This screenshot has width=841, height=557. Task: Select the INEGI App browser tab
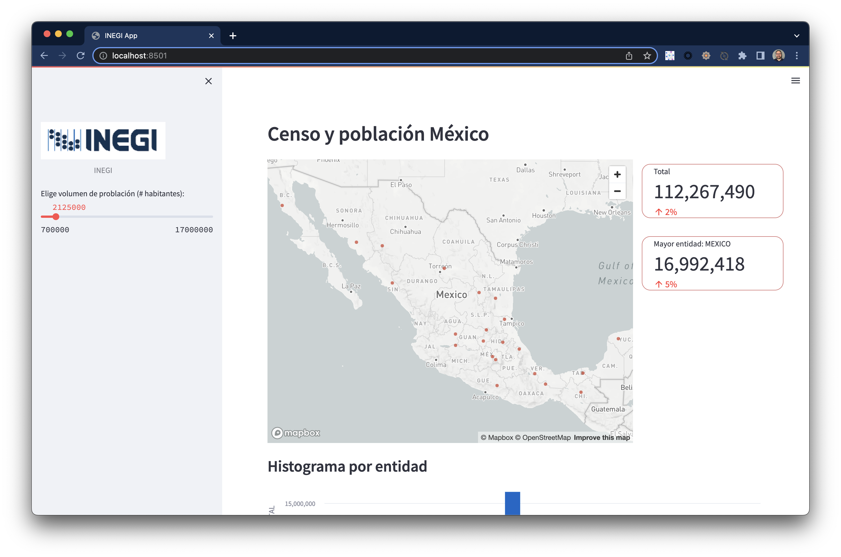click(x=121, y=35)
